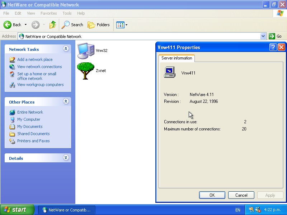Click the Add a network place icon

point(12,59)
